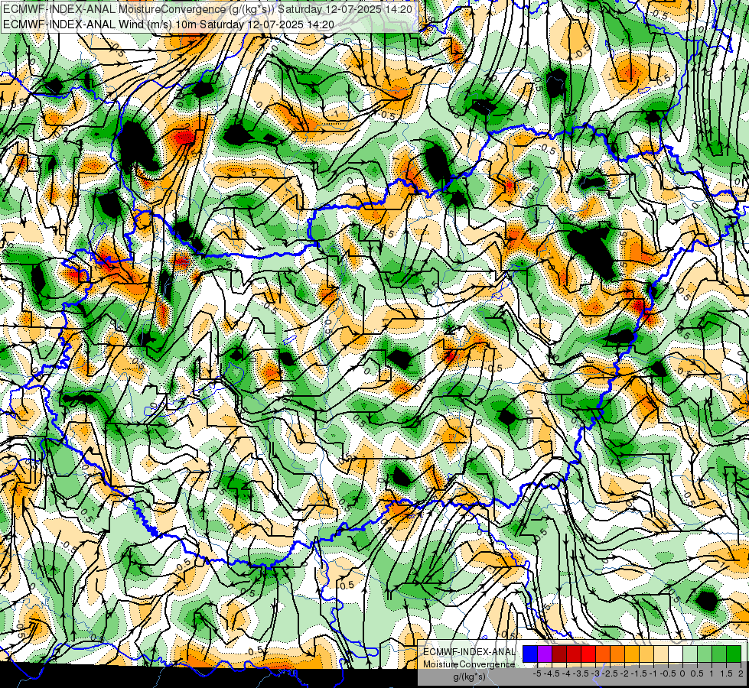Viewport: 749px width, 688px height.
Task: Select the darkest red swatch between -4.5 and -4
Action: pos(559,654)
